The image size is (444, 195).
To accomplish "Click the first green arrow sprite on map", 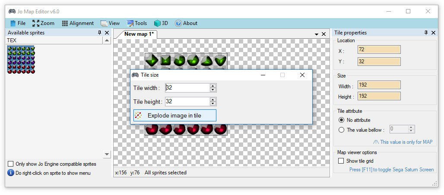I will pos(152,60).
